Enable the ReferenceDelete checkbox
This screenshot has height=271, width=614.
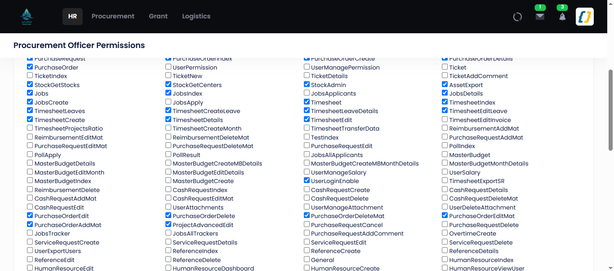click(x=169, y=259)
